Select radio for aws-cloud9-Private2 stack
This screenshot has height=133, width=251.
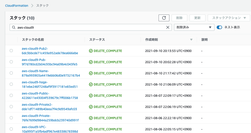[x=11, y=106]
